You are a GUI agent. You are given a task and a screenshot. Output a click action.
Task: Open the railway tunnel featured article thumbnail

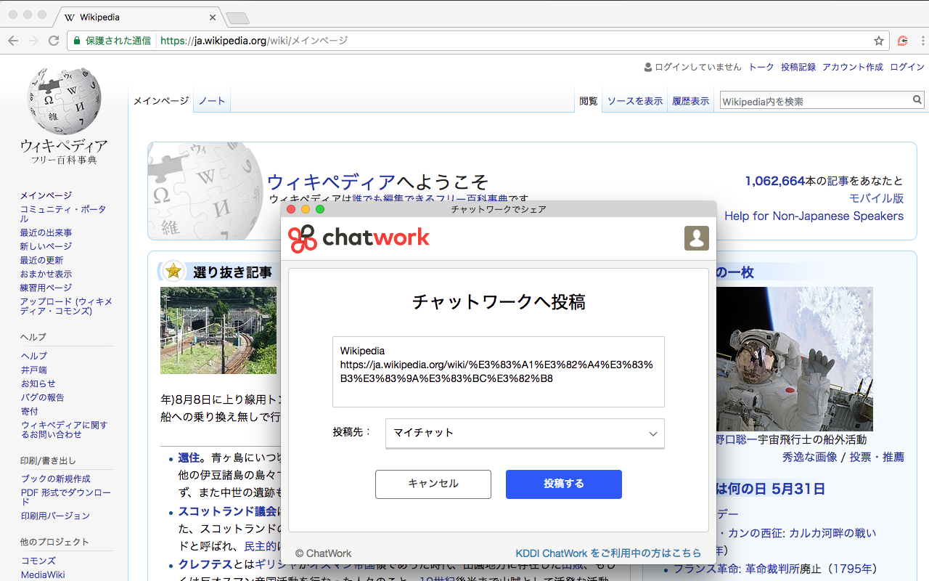pyautogui.click(x=220, y=330)
